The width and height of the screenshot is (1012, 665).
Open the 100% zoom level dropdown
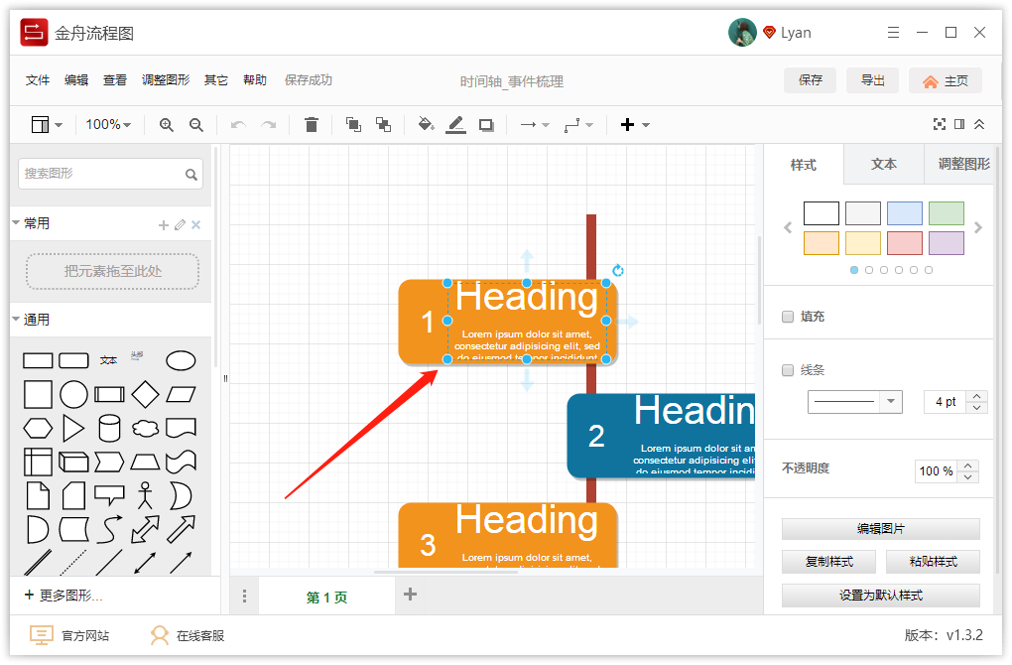108,125
